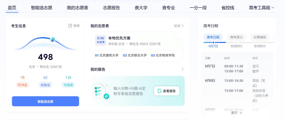The image size is (285, 120).
Task: Expand the exam schedule with 展开
Action: (236, 113)
